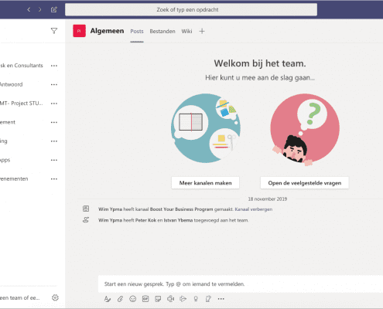Viewport: 383px width, 309px height.
Task: Click Kanaal verbergen link
Action: tap(254, 209)
